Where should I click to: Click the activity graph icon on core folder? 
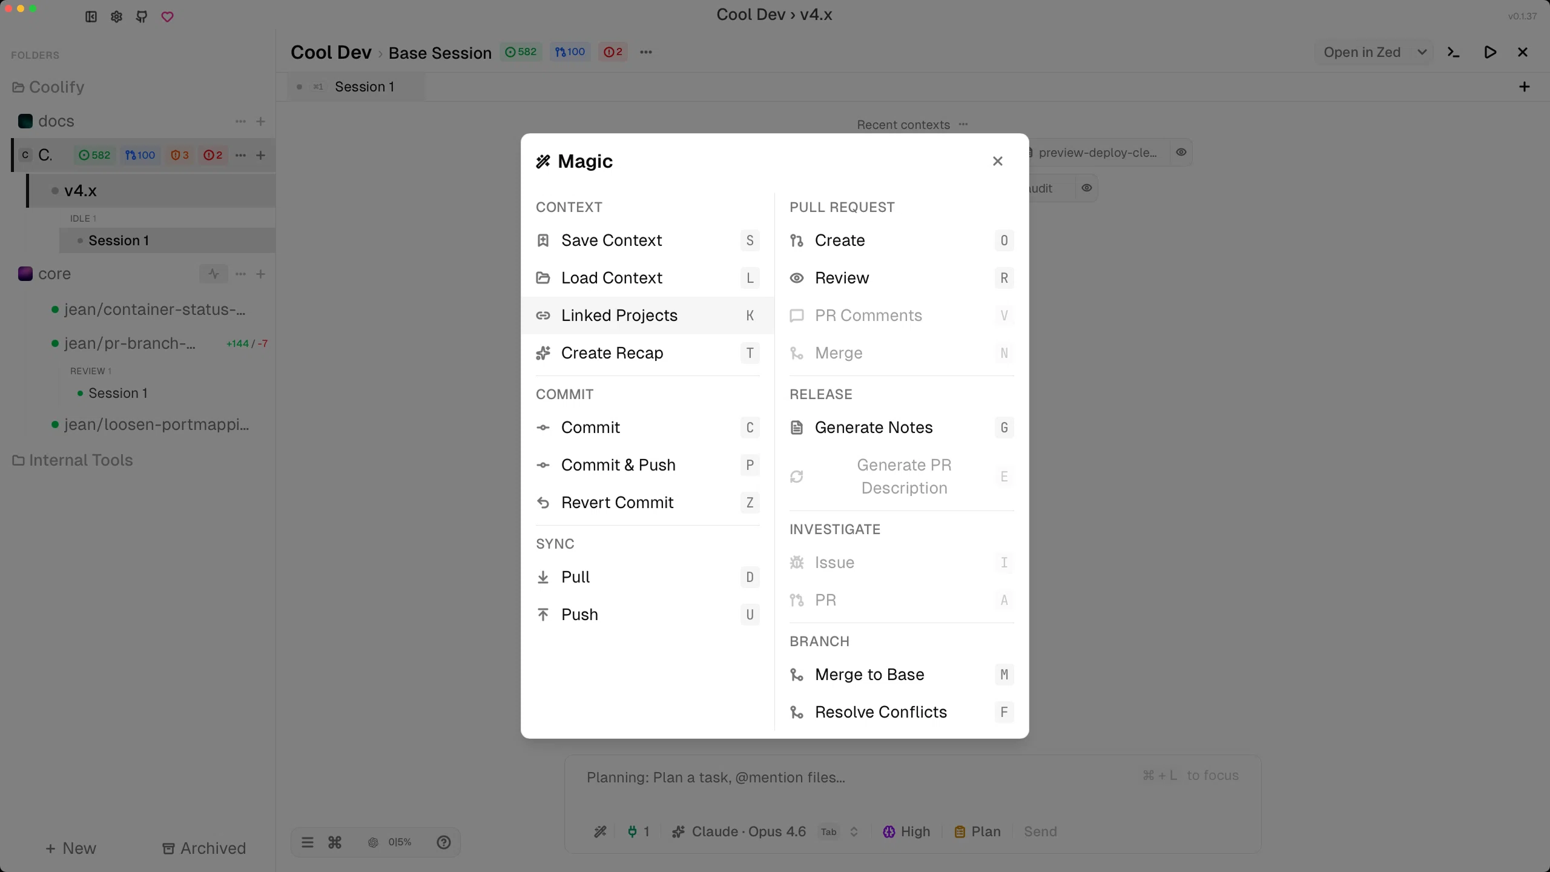coord(213,274)
